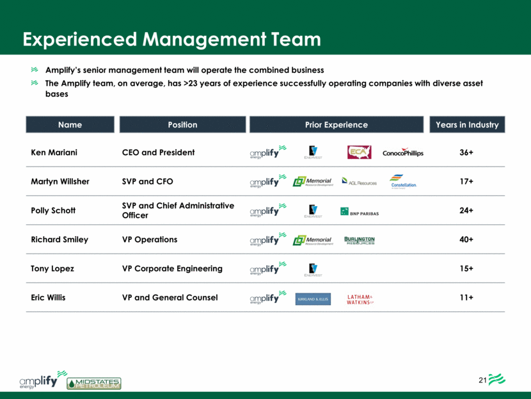Click the Amplify logo in Eric Willis row
Screen dimensions: 531x399
pyautogui.click(x=268, y=297)
